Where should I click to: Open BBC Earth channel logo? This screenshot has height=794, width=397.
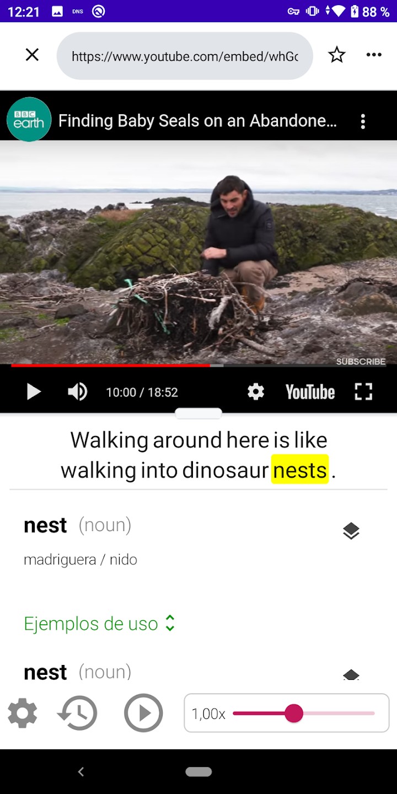coord(29,120)
